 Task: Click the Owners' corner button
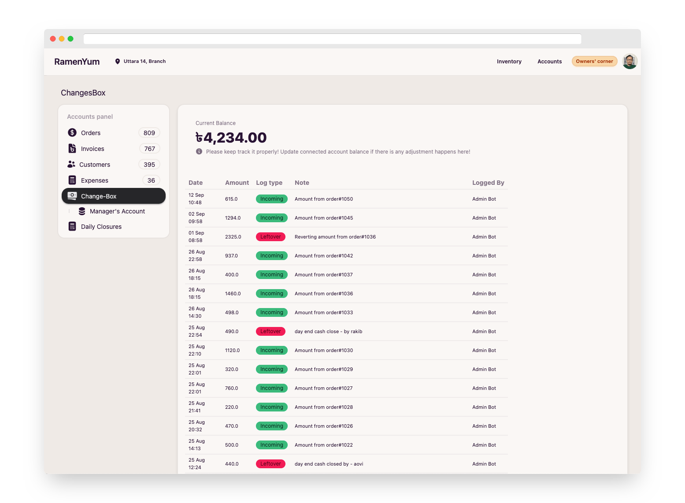[594, 61]
